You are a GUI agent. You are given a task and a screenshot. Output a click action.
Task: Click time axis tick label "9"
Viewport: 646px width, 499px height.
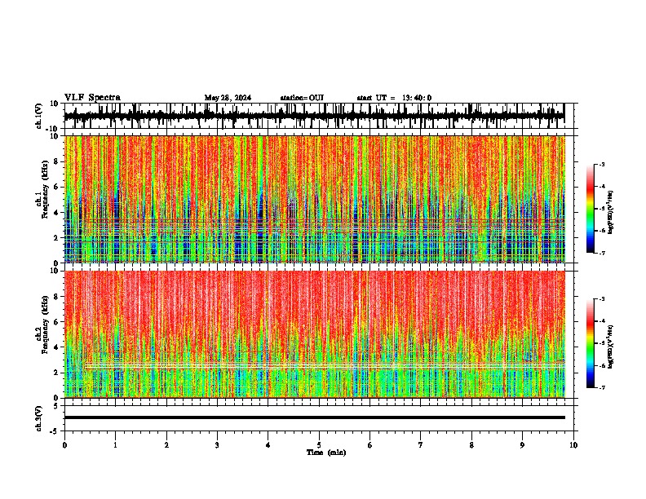[522, 445]
